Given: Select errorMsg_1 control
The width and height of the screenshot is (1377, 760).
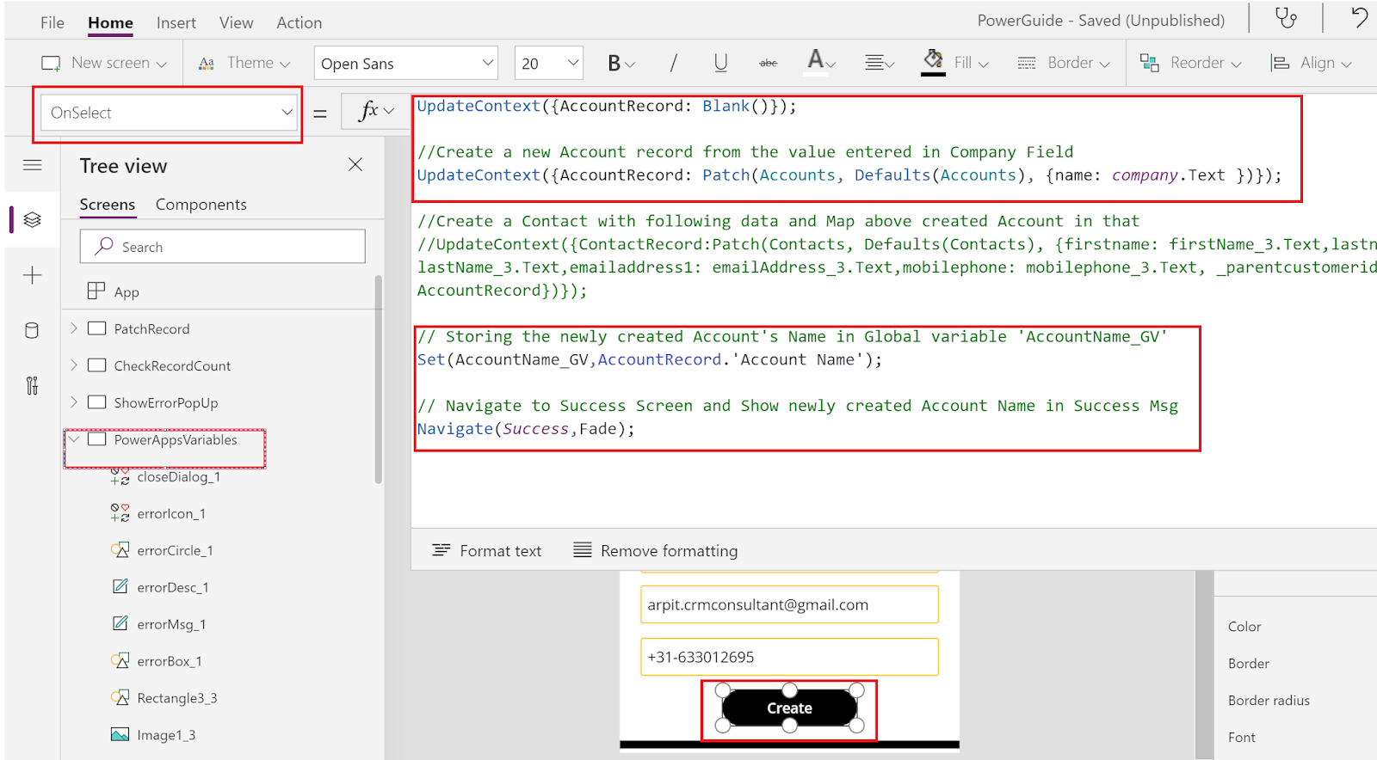Looking at the screenshot, I should (171, 625).
